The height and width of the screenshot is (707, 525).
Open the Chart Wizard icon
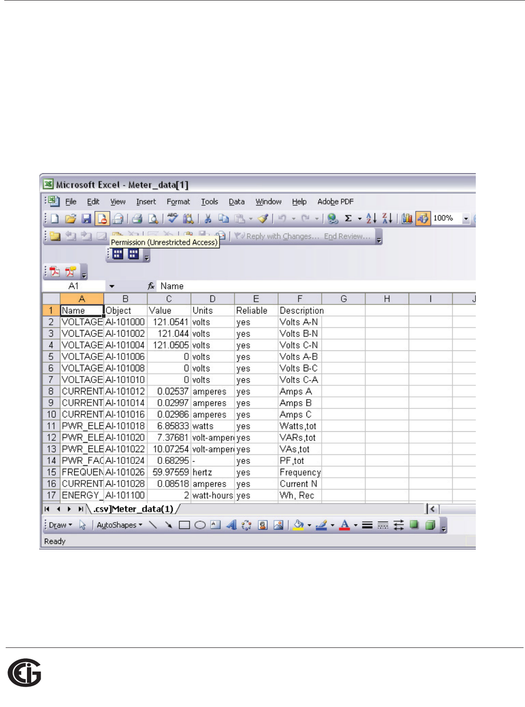tap(407, 218)
